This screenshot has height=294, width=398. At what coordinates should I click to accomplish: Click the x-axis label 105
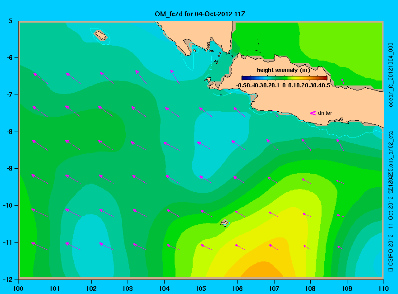point(201,289)
